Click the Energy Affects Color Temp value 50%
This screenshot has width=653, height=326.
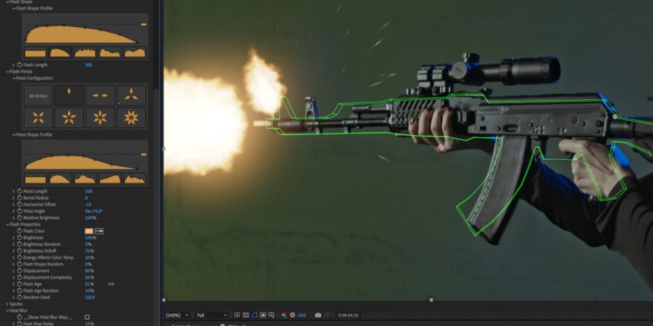pos(89,257)
